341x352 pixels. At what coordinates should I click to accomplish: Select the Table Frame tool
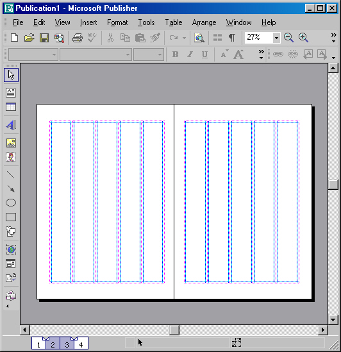click(x=11, y=107)
